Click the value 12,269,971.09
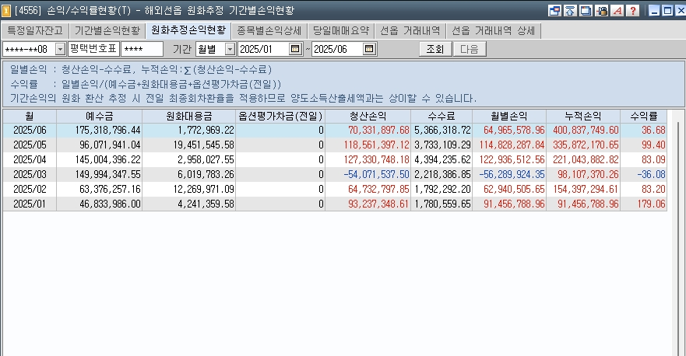 pos(206,189)
